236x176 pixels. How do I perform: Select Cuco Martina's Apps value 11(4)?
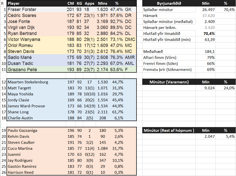click(89, 148)
